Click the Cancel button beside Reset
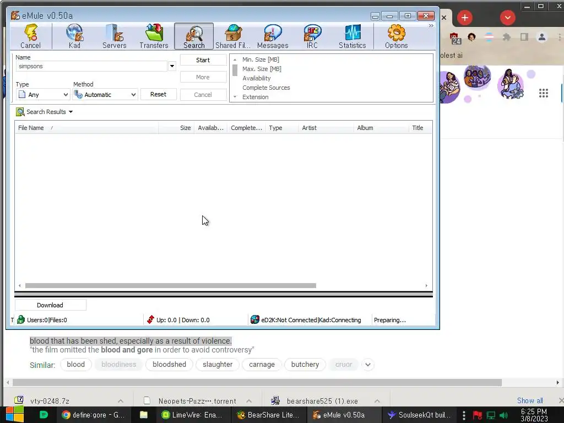The height and width of the screenshot is (423, 564). [x=203, y=95]
